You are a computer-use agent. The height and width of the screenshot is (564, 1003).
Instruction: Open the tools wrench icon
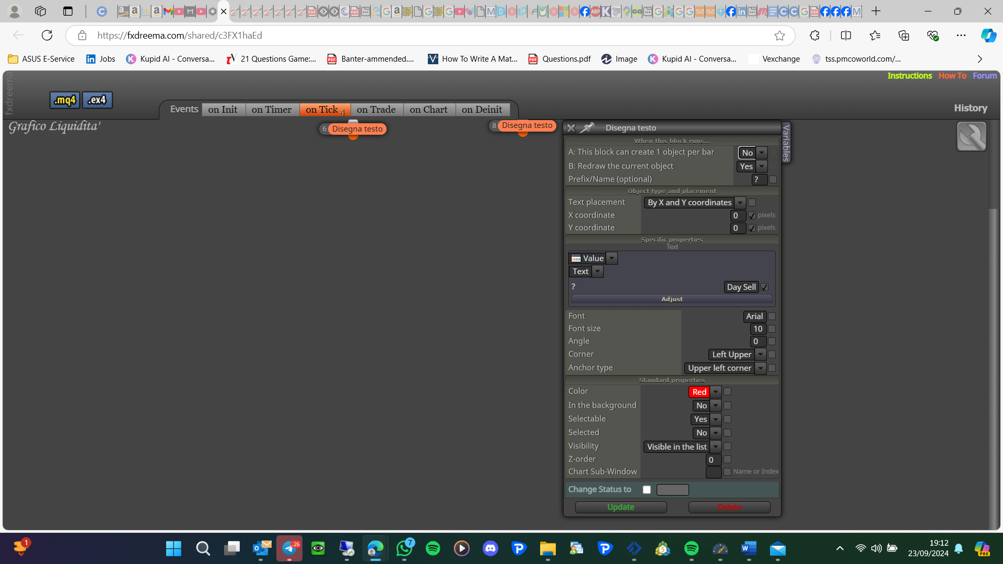coord(971,136)
